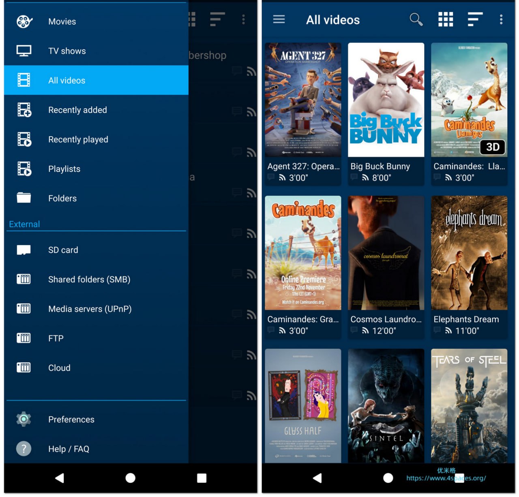The height and width of the screenshot is (497, 519).
Task: Open the SD card icon
Action: coord(24,250)
